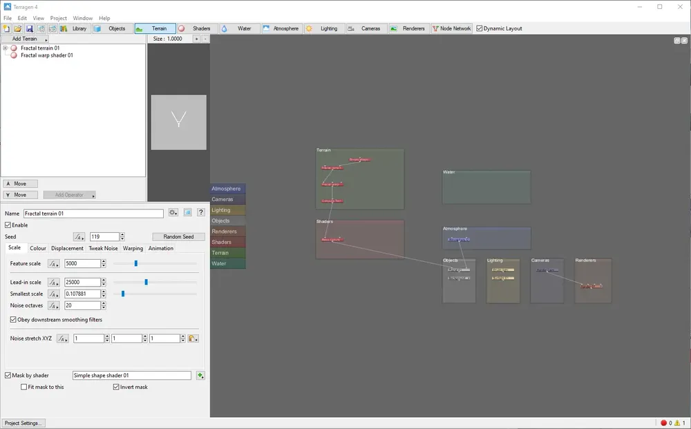
Task: Open a project with folder icon
Action: click(18, 28)
